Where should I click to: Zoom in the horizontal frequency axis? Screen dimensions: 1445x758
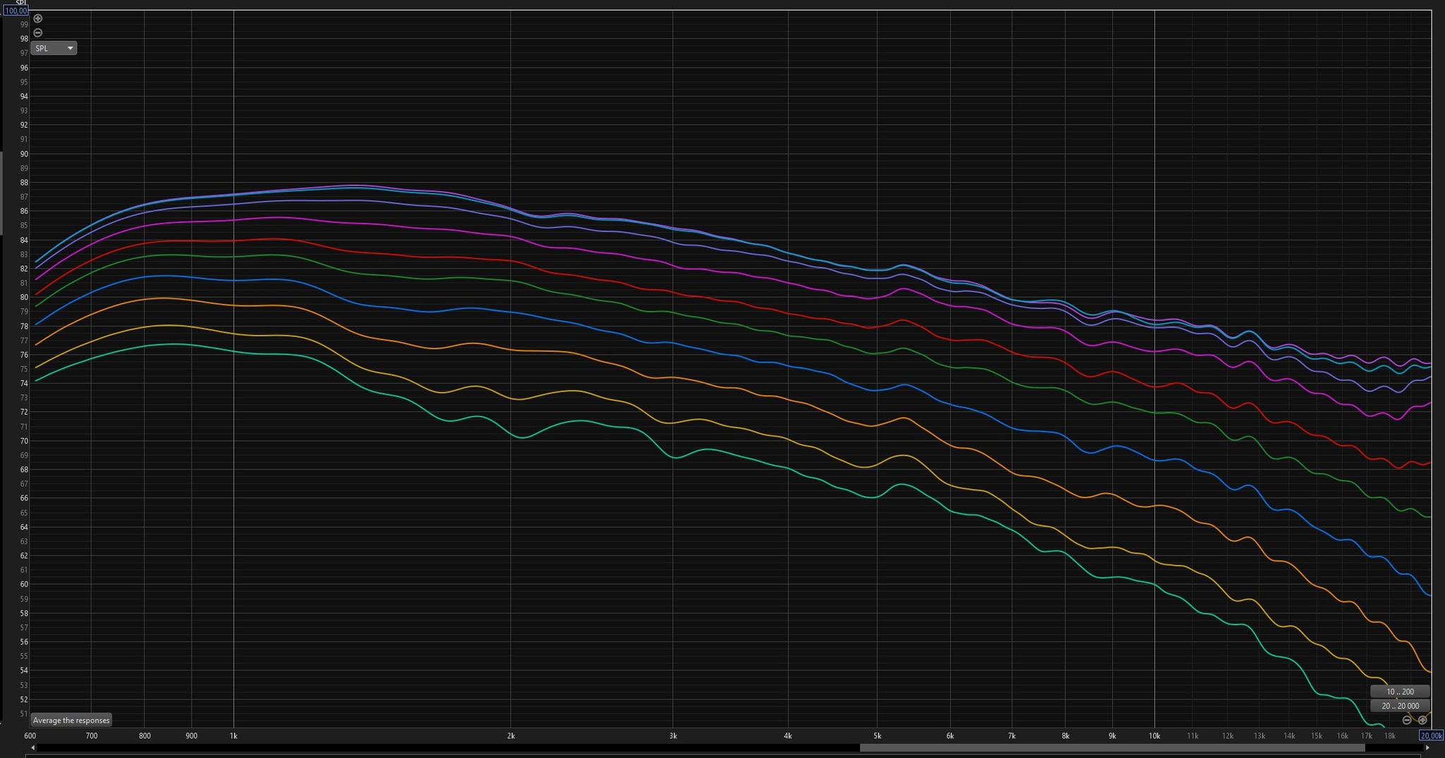(x=1422, y=720)
